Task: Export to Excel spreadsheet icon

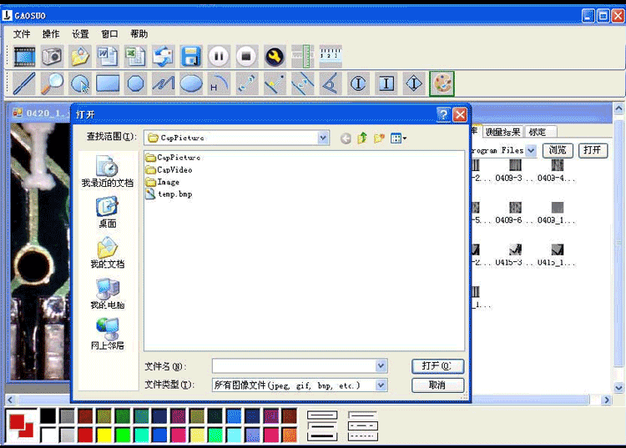Action: click(135, 56)
